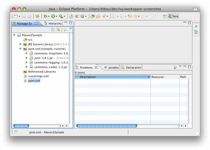This screenshot has width=210, height=150.
Task: Click Collapse All in Package Explorer
Action: coord(53,30)
